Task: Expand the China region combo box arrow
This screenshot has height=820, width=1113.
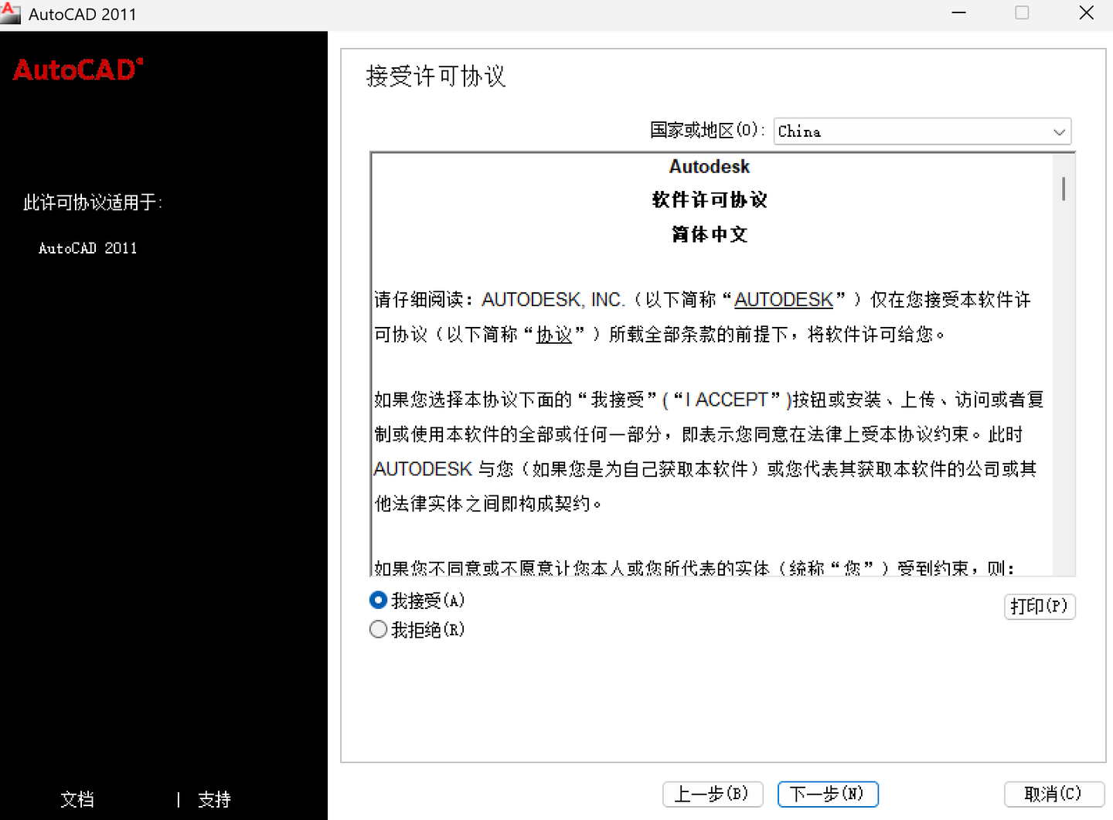Action: pyautogui.click(x=1059, y=131)
